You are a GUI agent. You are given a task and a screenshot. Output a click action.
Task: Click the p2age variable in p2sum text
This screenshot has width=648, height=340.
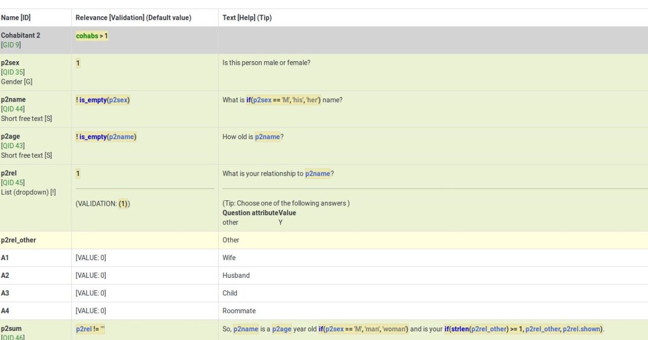point(281,329)
